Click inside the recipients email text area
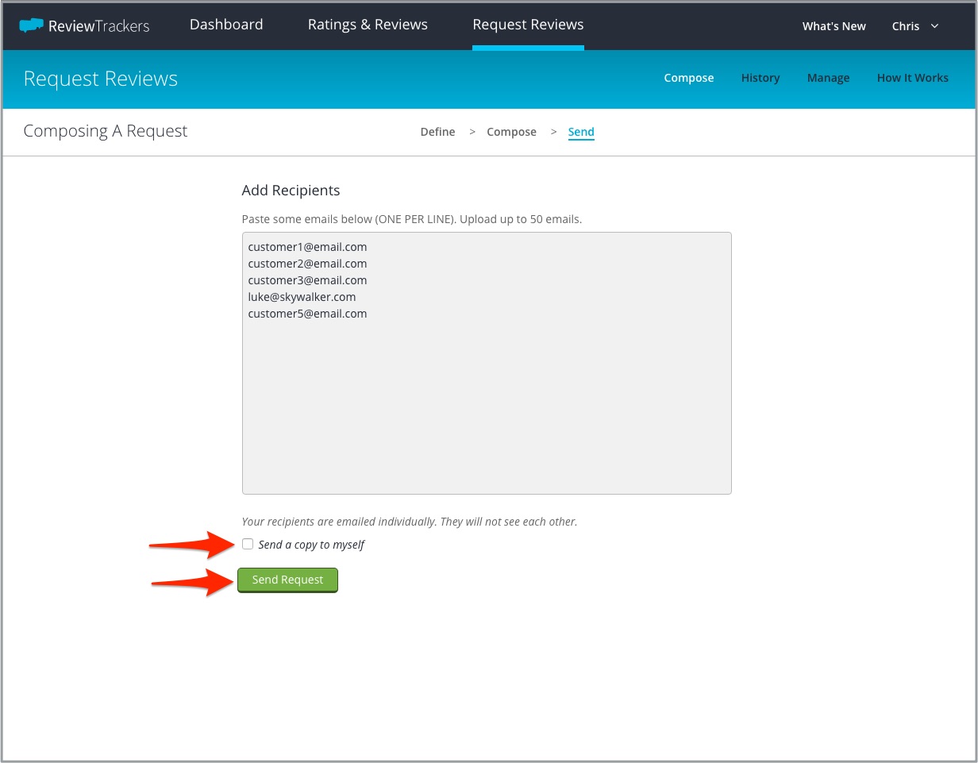 [487, 363]
